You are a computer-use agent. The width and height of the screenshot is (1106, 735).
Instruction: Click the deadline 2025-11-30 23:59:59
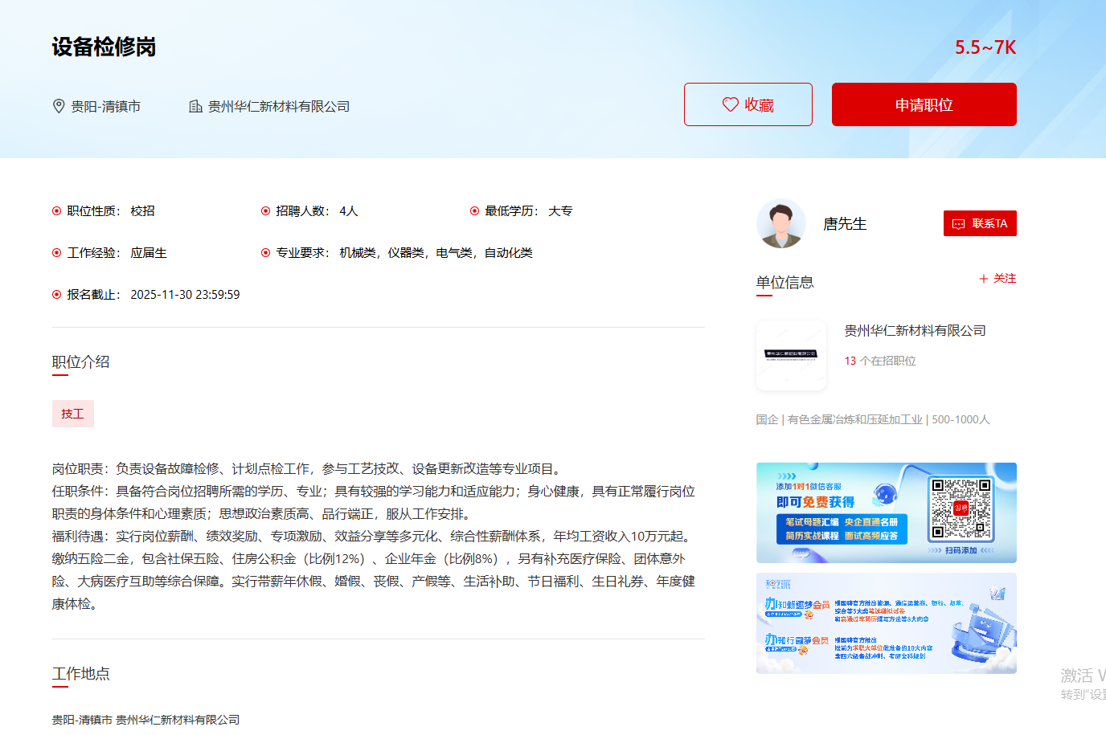[185, 295]
